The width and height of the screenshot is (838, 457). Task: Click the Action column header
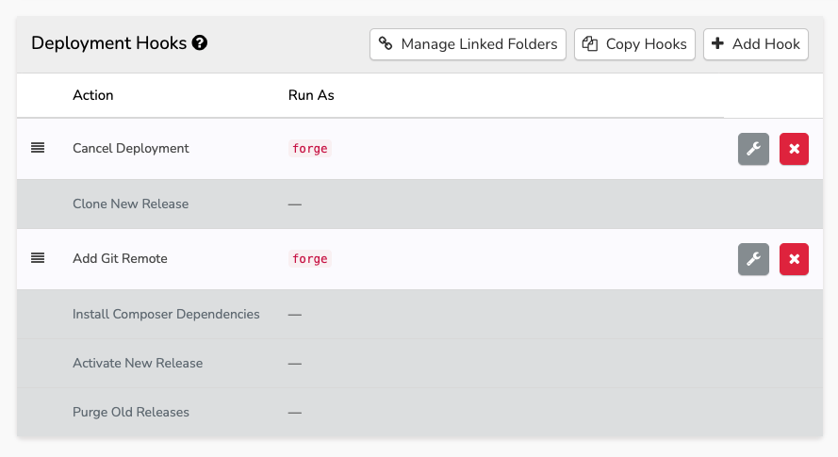(x=92, y=95)
